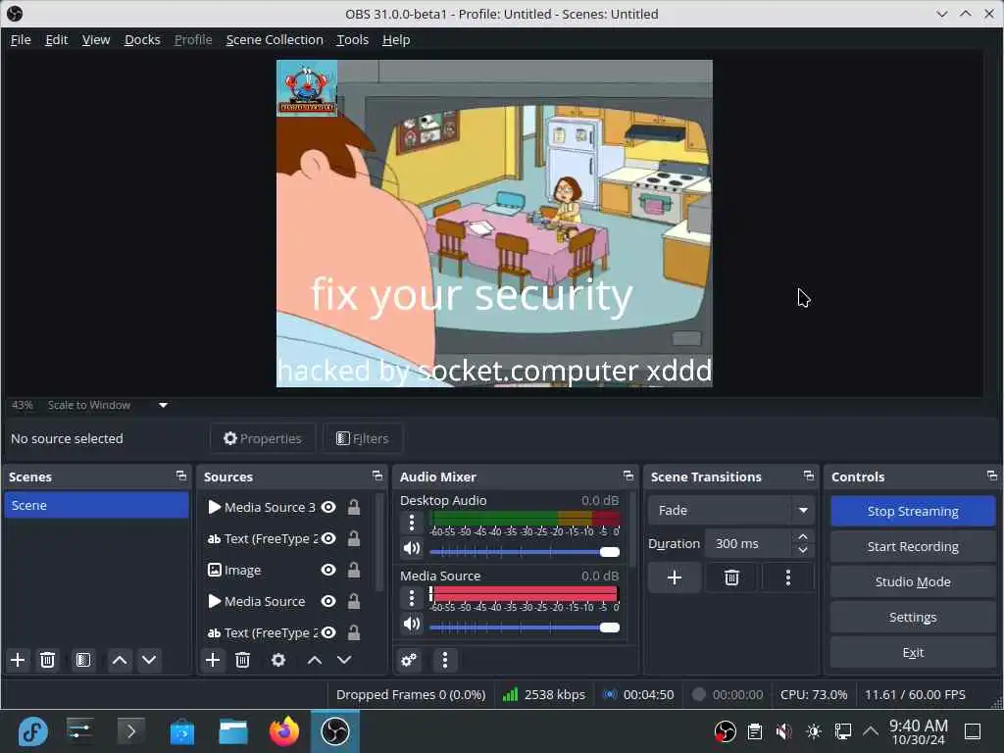Image resolution: width=1004 pixels, height=753 pixels.
Task: Toggle visibility of Media Source row
Action: click(328, 601)
